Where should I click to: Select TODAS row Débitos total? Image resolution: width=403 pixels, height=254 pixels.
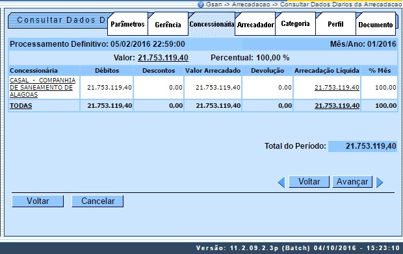[109, 106]
